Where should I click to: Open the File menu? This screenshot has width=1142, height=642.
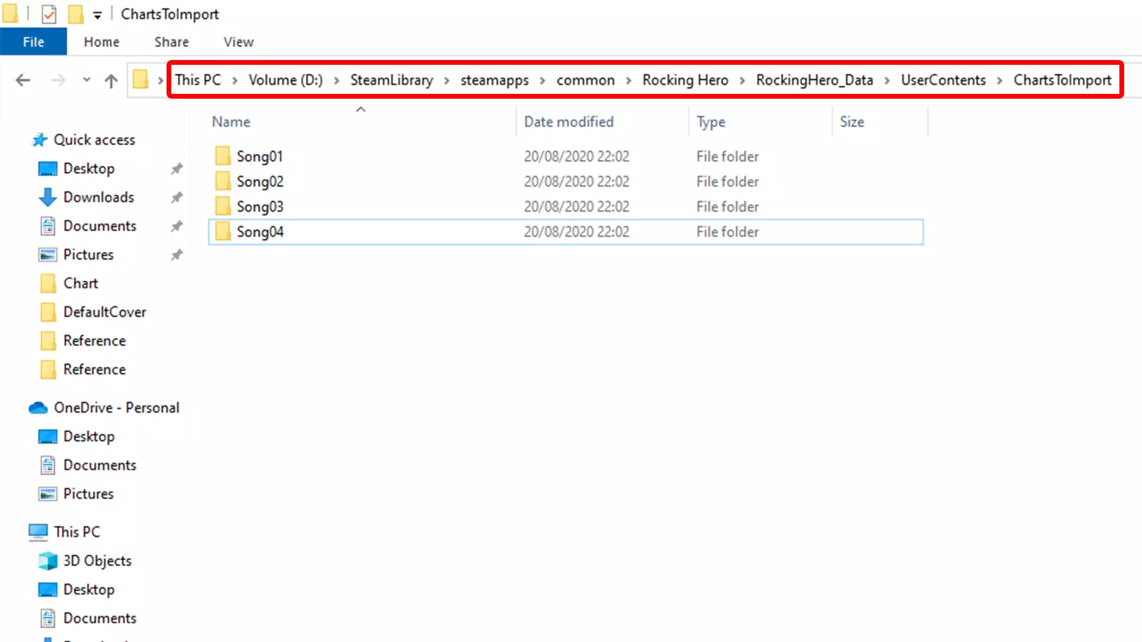pos(33,42)
